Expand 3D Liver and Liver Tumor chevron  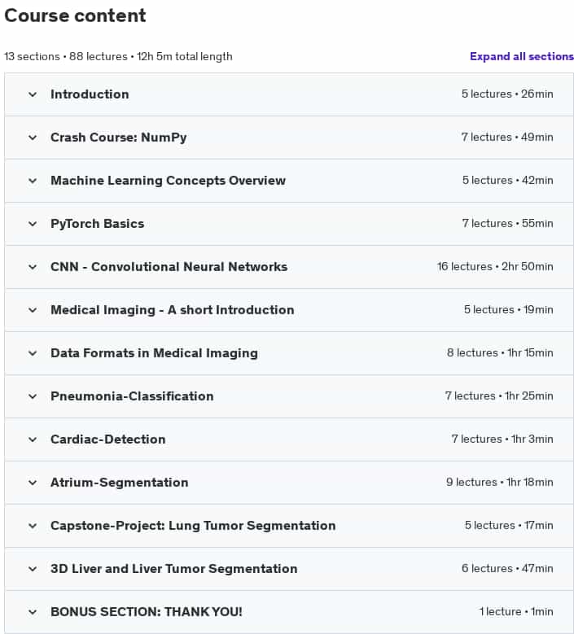tap(33, 569)
